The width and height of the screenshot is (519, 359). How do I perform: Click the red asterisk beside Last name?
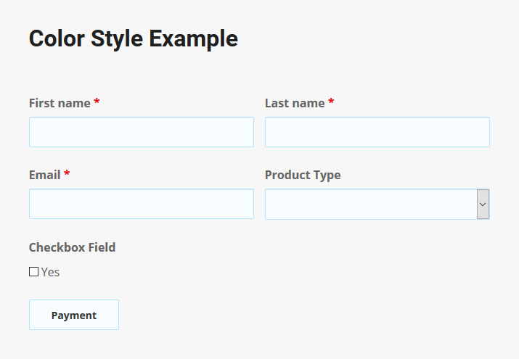pyautogui.click(x=331, y=102)
